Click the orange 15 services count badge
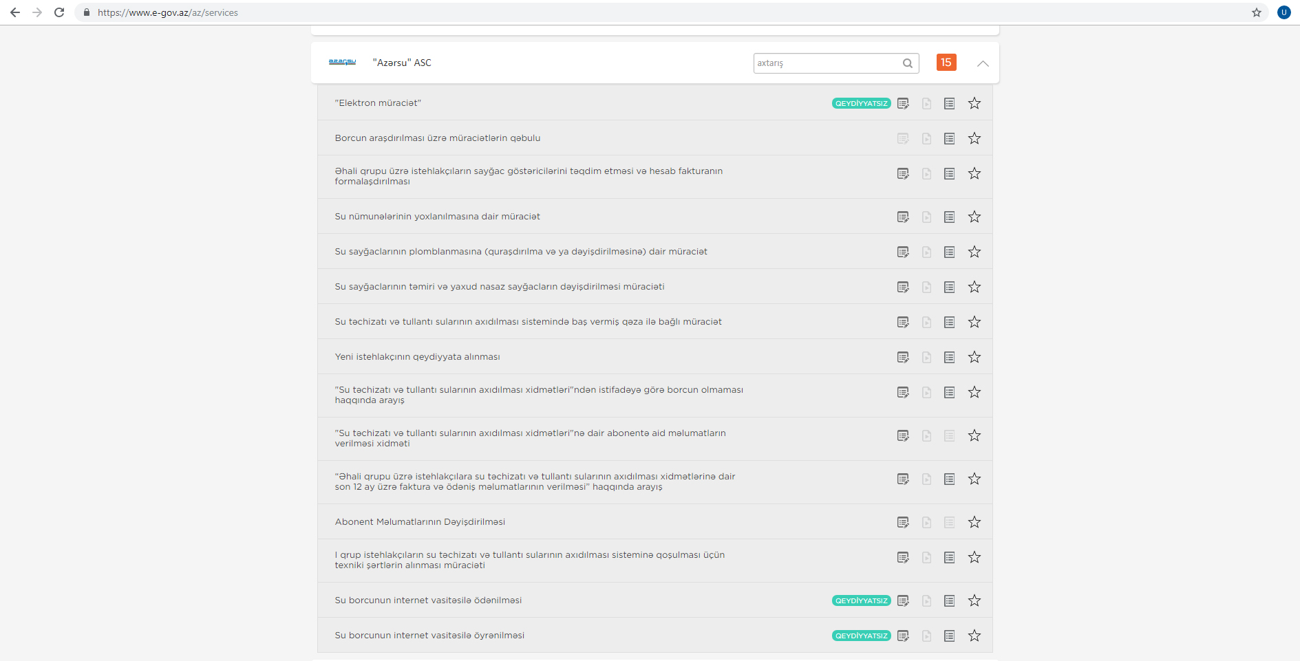Screen dimensions: 1300x661 [x=946, y=63]
